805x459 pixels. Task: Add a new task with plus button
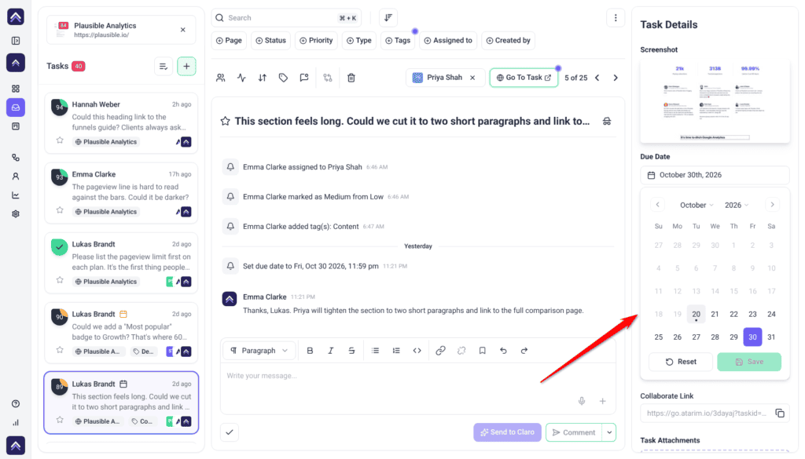pyautogui.click(x=186, y=67)
